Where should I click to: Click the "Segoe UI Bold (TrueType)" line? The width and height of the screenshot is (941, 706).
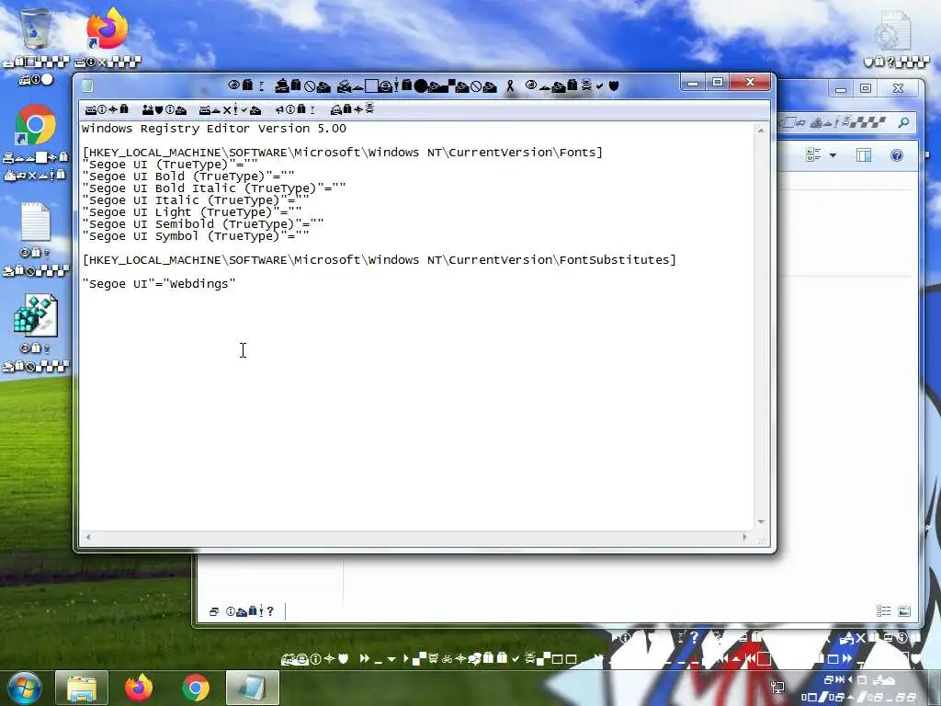click(187, 176)
